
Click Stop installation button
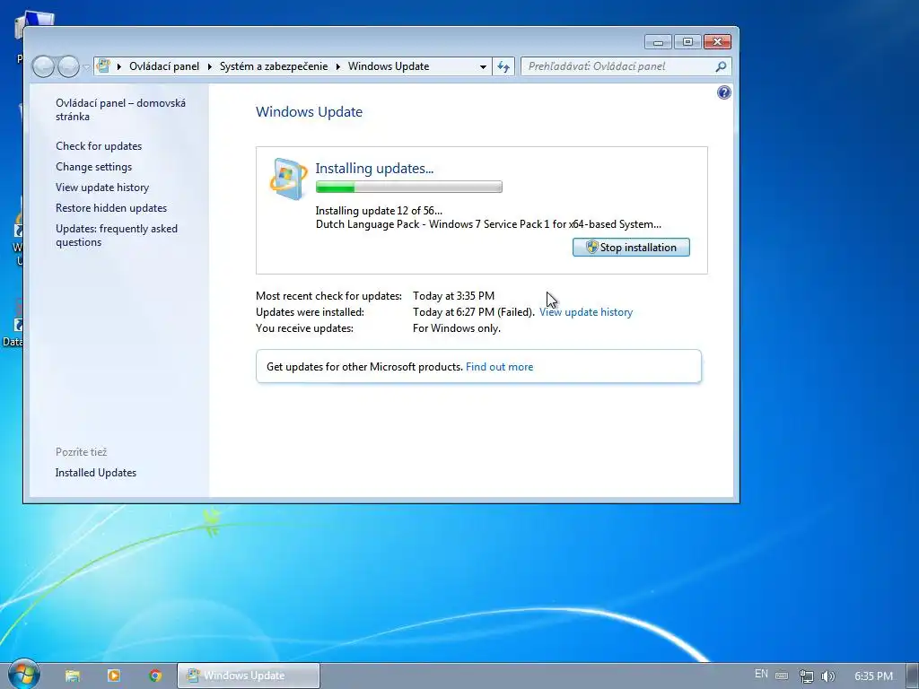pyautogui.click(x=631, y=248)
